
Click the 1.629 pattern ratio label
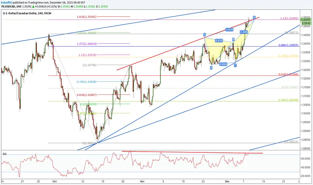click(x=229, y=30)
